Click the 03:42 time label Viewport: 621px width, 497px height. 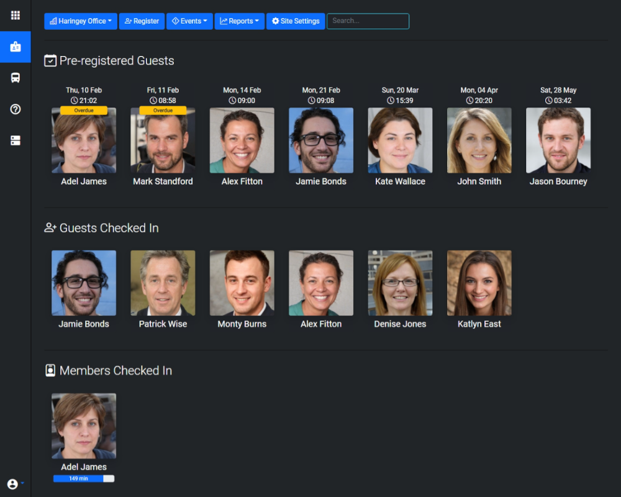click(558, 101)
